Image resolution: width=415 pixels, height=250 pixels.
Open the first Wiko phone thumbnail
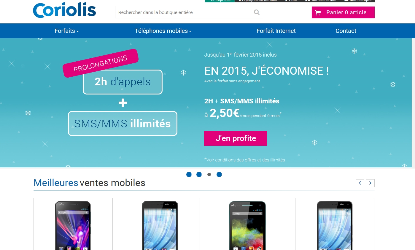click(x=73, y=224)
